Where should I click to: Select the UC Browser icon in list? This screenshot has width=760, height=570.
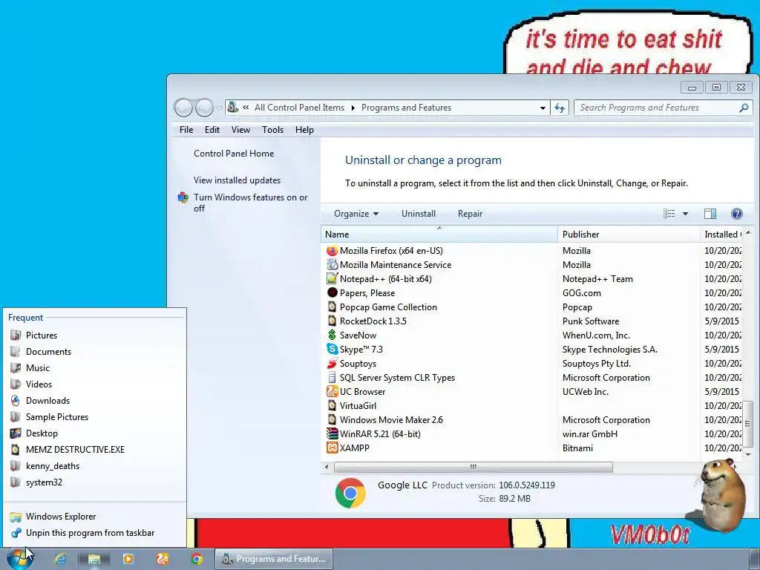[332, 391]
